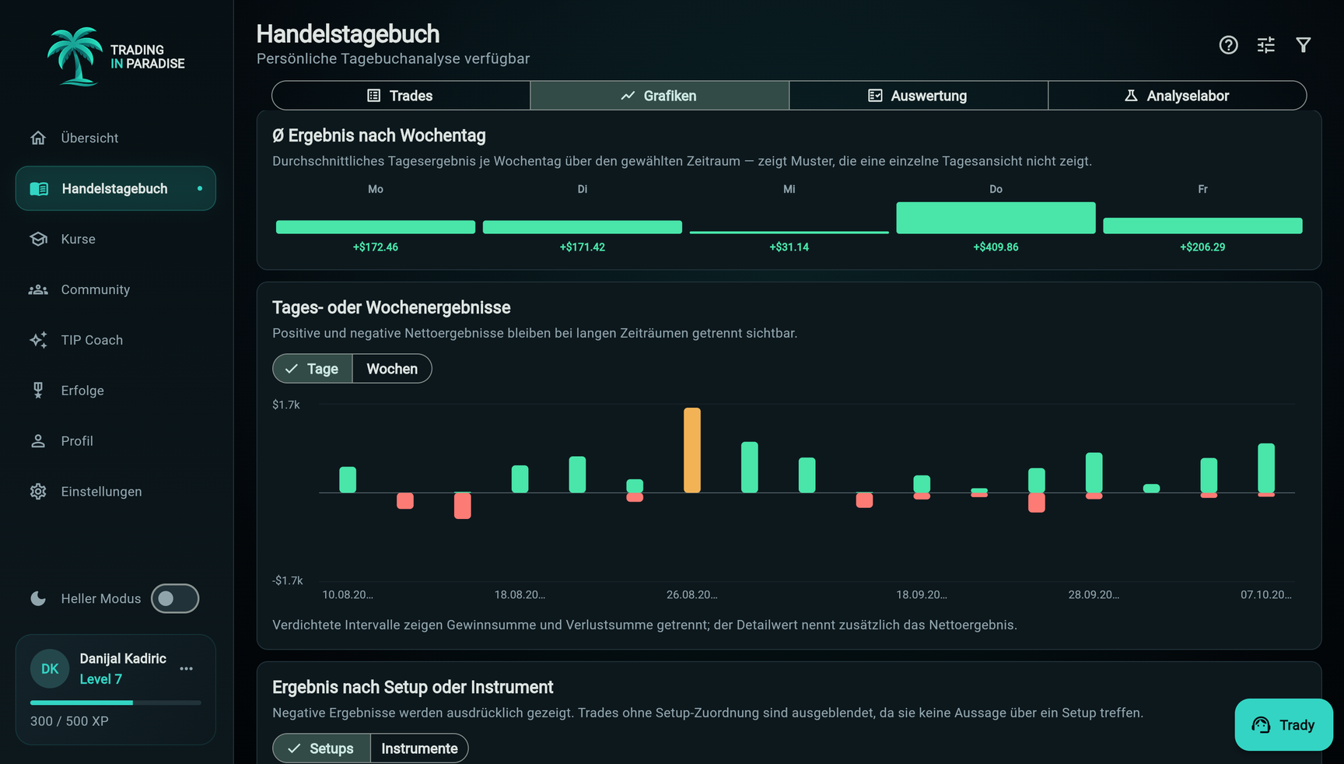This screenshot has width=1344, height=764.
Task: Click the $1.7k axis label
Action: pos(286,405)
